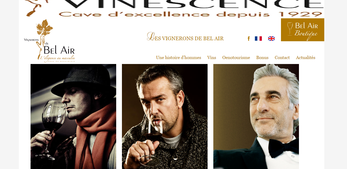Open the Facebook page icon
Screen dimensions: 347x169
click(249, 39)
